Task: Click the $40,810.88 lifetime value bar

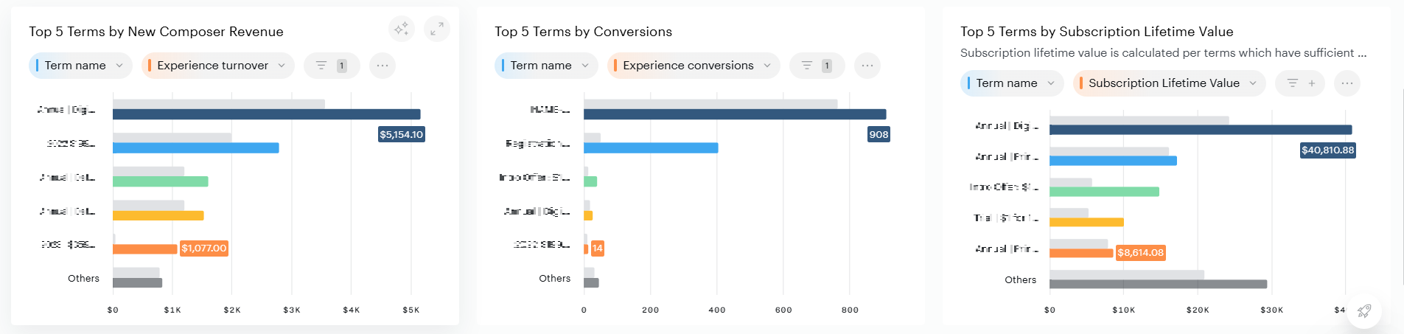Action: click(1200, 130)
